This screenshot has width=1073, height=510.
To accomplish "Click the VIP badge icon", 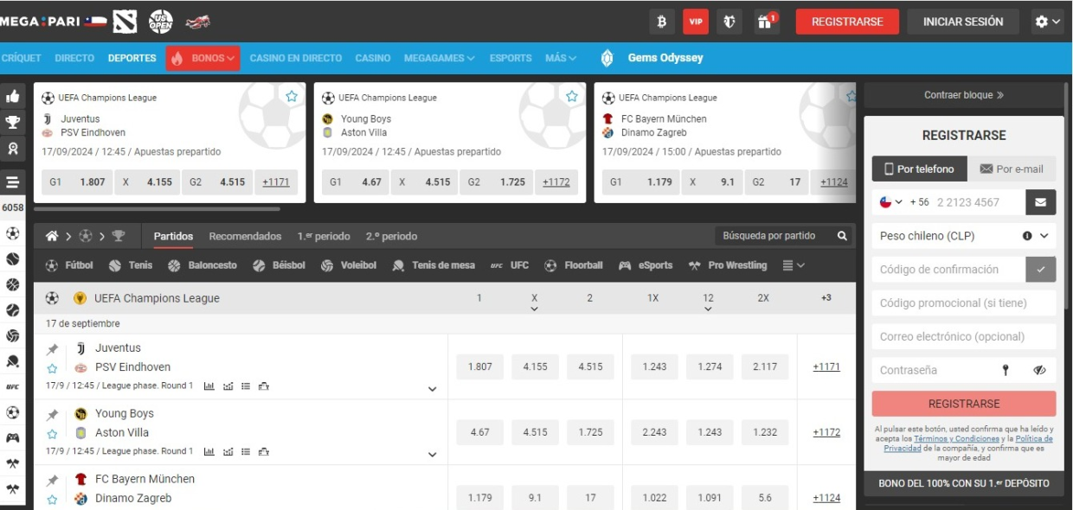I will (x=696, y=22).
